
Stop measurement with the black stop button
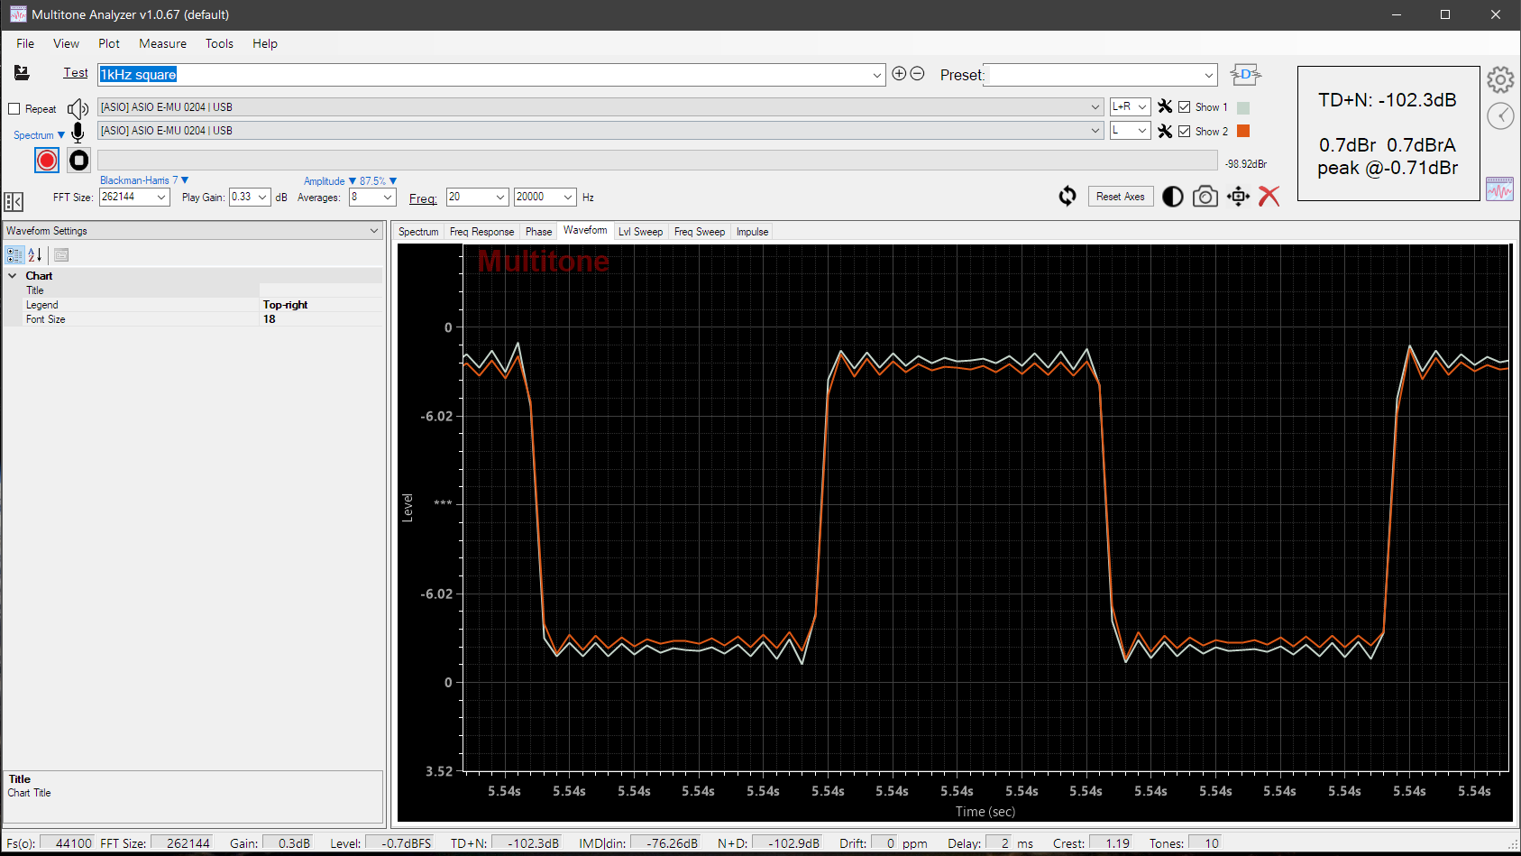[x=79, y=161]
